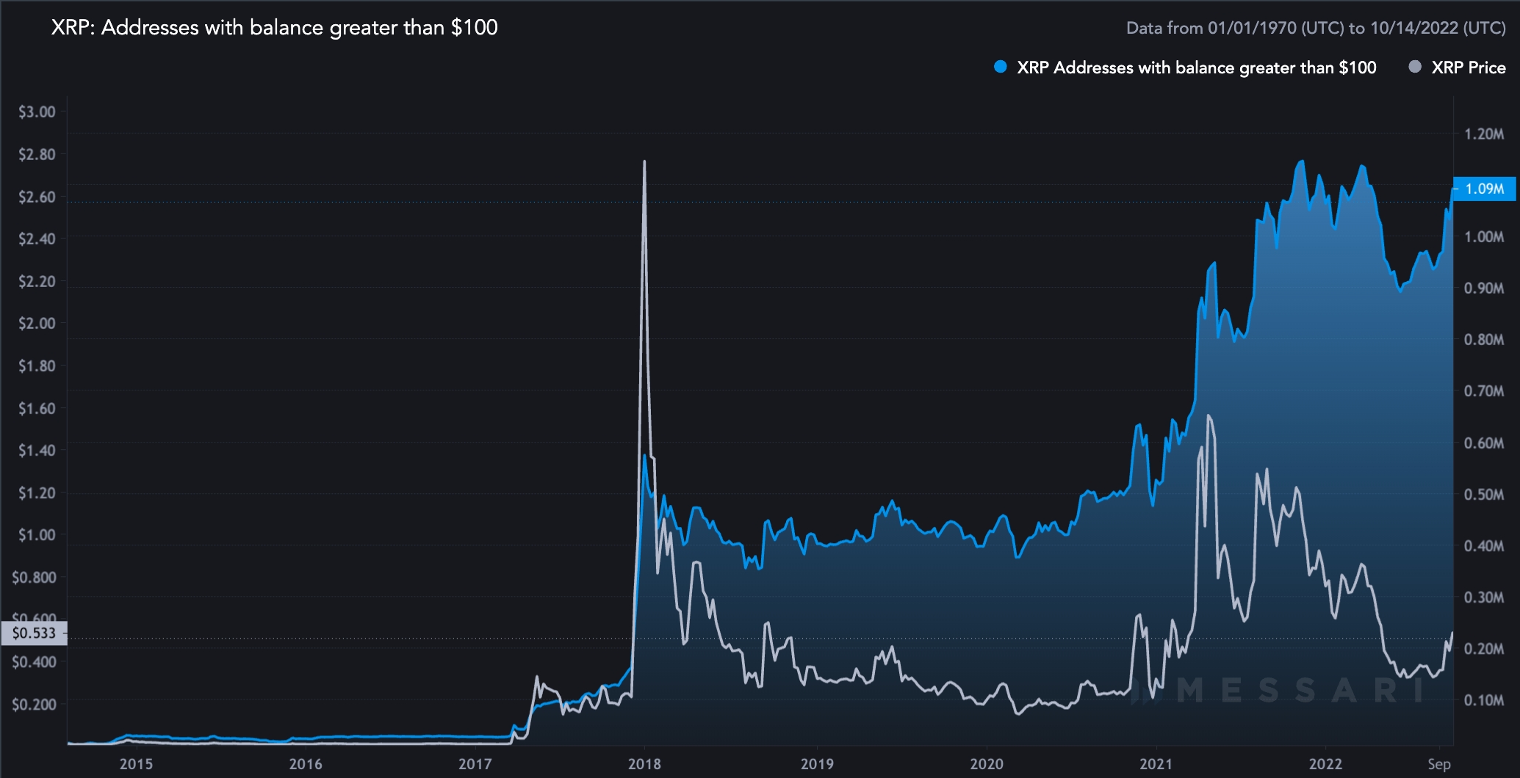
Task: Click the 1.00M right axis label
Action: click(1484, 236)
